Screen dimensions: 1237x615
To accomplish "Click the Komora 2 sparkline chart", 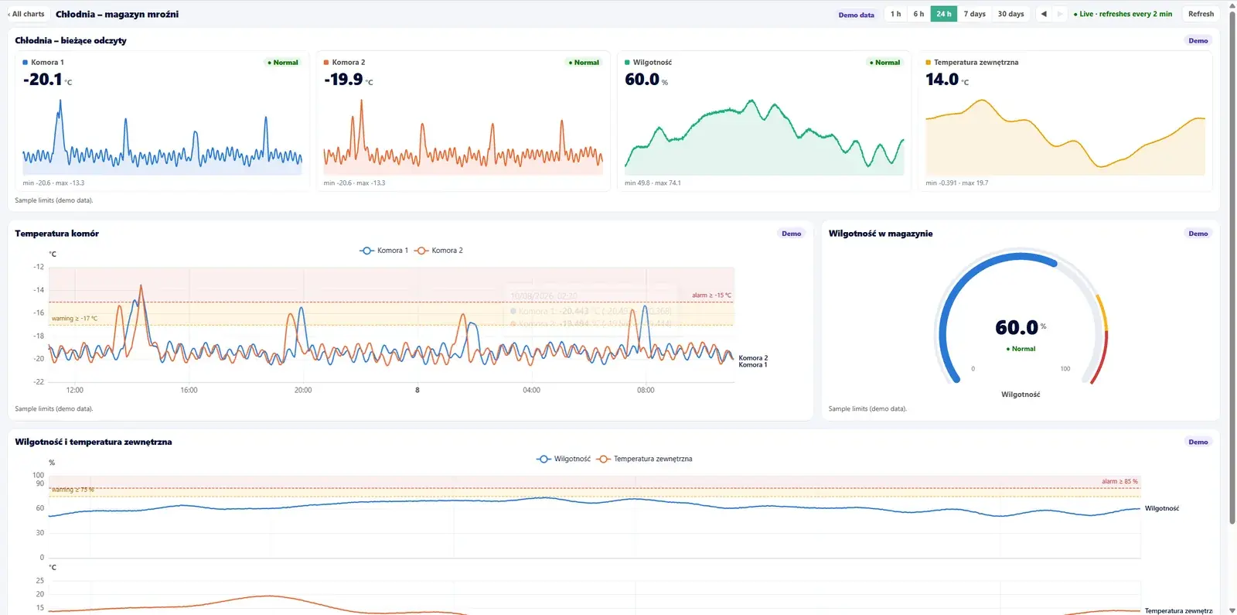I will [x=463, y=135].
